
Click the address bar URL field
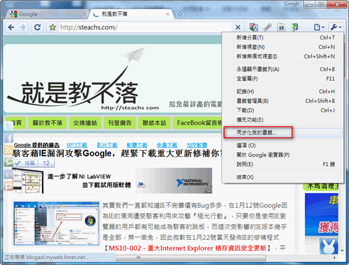click(145, 27)
